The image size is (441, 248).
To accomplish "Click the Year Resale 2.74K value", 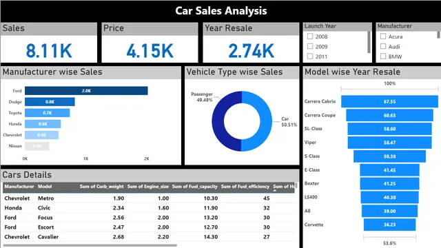I will [251, 51].
